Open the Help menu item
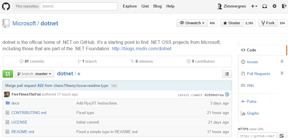Viewport: 288px width, 138px height. coord(170,6)
